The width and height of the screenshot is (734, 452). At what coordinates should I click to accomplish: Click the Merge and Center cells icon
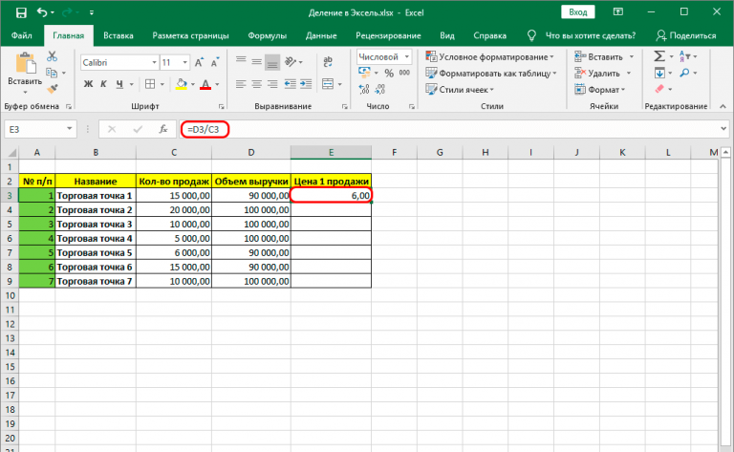click(327, 85)
